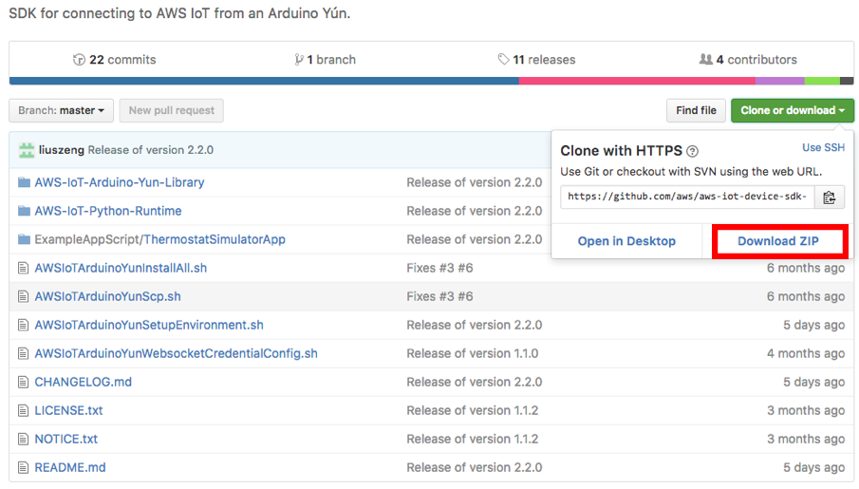859x489 pixels.
Task: Click the commit message beside AWSIoTArduinoYunSetupEnvironment.sh
Action: click(x=474, y=325)
